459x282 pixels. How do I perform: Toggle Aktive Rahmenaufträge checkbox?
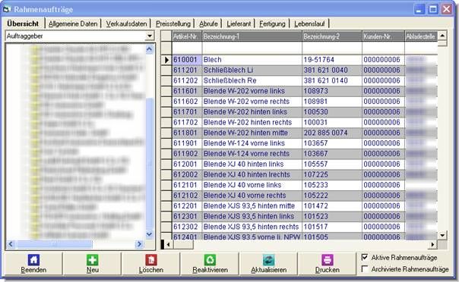[365, 257]
